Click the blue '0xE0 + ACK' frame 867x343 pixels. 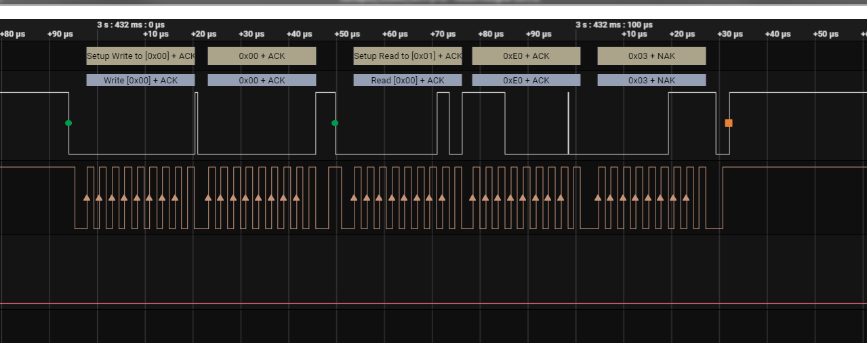click(526, 80)
